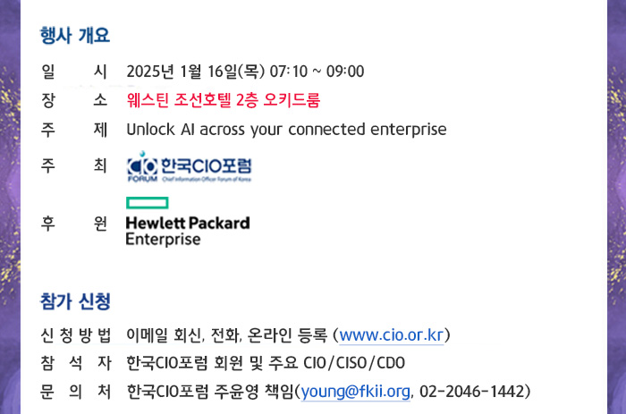The height and width of the screenshot is (414, 626).
Task: Click the 한국CIO포럼 회원 및 주요 CIO/CISO/CDO text
Action: point(266,363)
